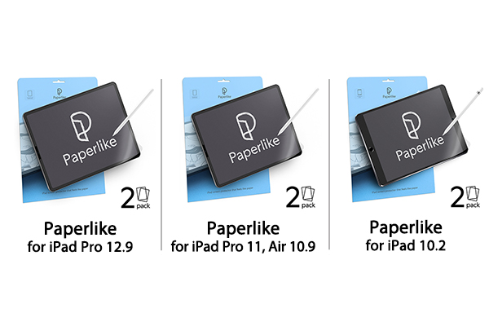Click the Paperlike for iPad Pro 11, Air 10.9 title
Viewport: 489px width, 326px height.
pos(243,236)
